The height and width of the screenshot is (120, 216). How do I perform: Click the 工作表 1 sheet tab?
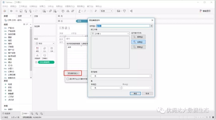[25, 113]
